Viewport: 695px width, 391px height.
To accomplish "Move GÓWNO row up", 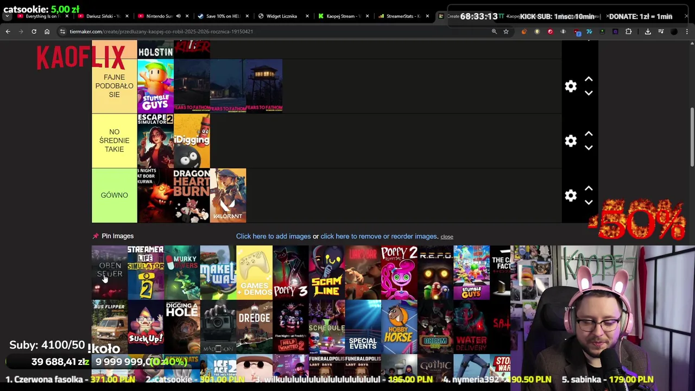I will [x=589, y=188].
